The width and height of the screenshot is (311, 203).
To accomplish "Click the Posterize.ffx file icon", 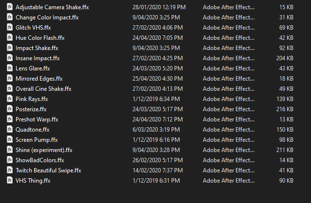I will (x=9, y=109).
